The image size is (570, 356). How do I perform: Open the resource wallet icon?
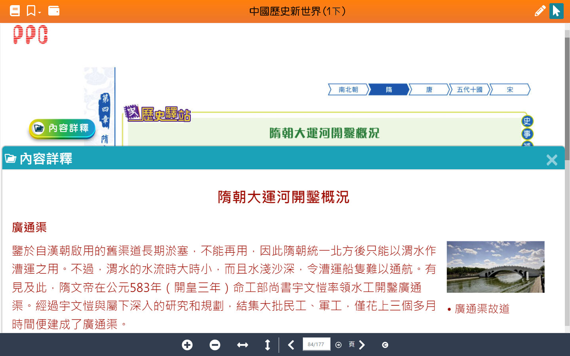[54, 11]
